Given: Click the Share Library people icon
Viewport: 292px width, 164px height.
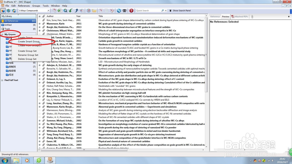Looking at the screenshot, I should point(124,10).
